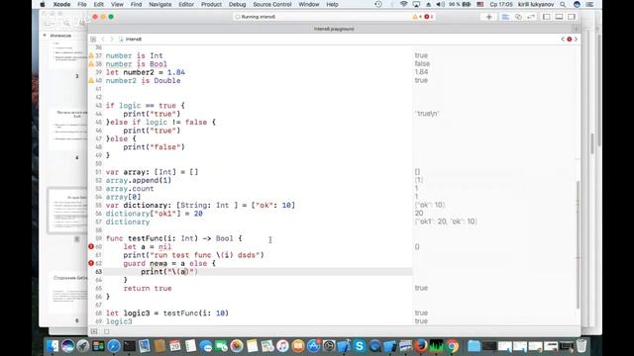Open the Debug menu

click(x=238, y=4)
